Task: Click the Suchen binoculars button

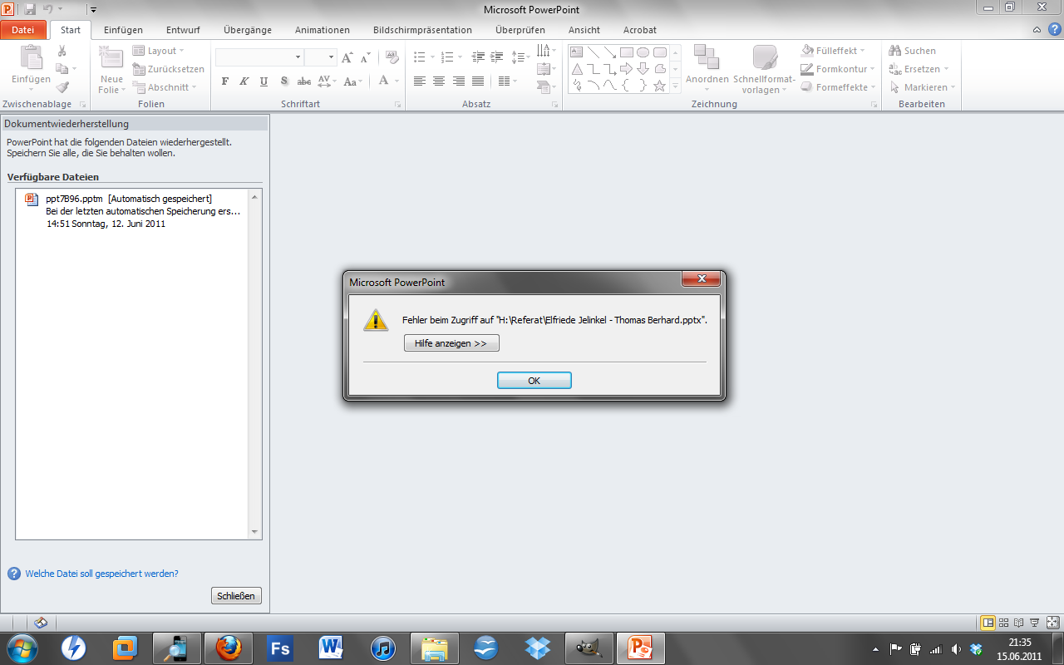Action: [x=912, y=51]
